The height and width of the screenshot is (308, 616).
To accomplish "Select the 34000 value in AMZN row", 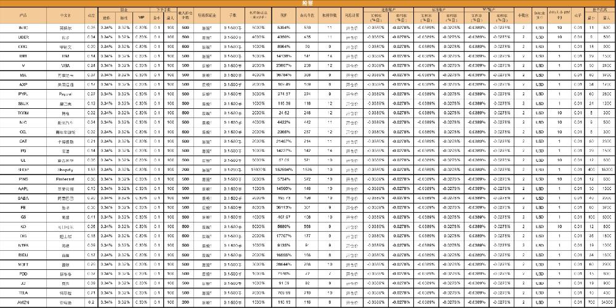I will click(x=606, y=302).
